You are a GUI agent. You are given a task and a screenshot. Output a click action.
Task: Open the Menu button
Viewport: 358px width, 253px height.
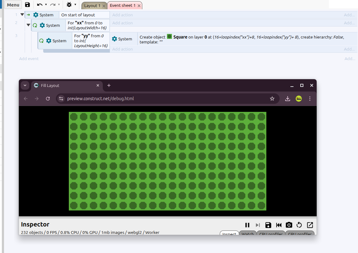(13, 5)
